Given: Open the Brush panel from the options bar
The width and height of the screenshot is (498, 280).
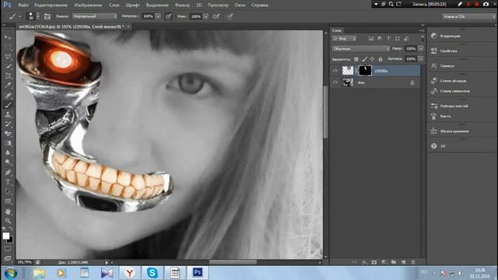Looking at the screenshot, I should pos(47,16).
